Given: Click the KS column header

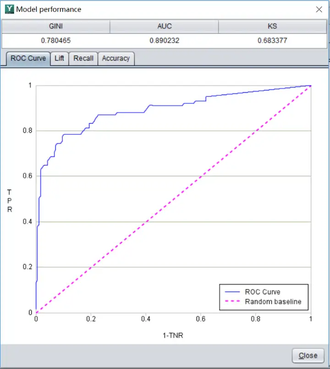Looking at the screenshot, I should click(272, 26).
